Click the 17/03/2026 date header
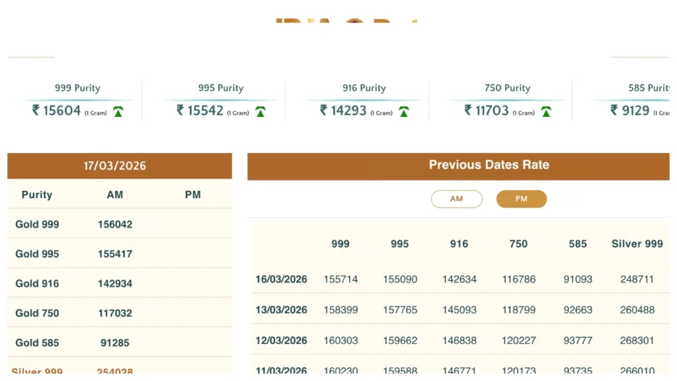The height and width of the screenshot is (381, 677). [120, 166]
